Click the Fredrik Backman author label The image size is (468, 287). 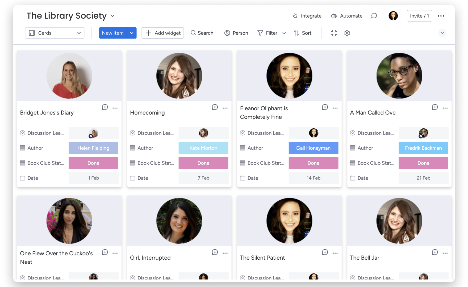coord(423,148)
